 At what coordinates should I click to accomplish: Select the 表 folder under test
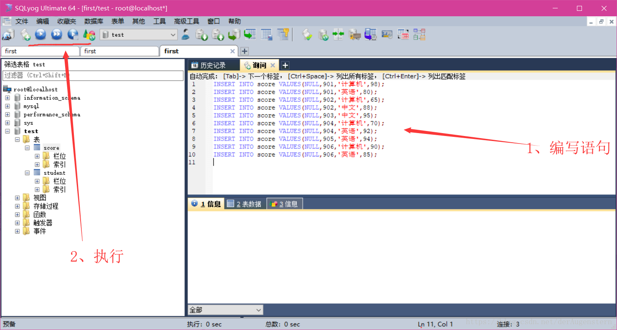pyautogui.click(x=37, y=139)
